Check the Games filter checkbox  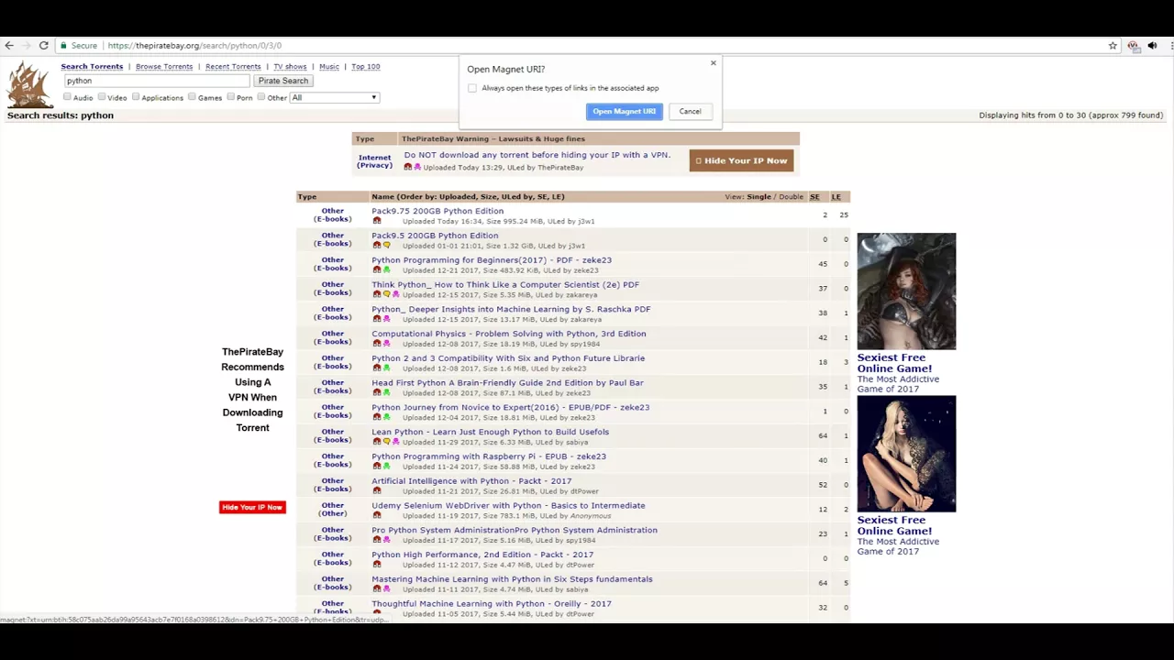[192, 97]
